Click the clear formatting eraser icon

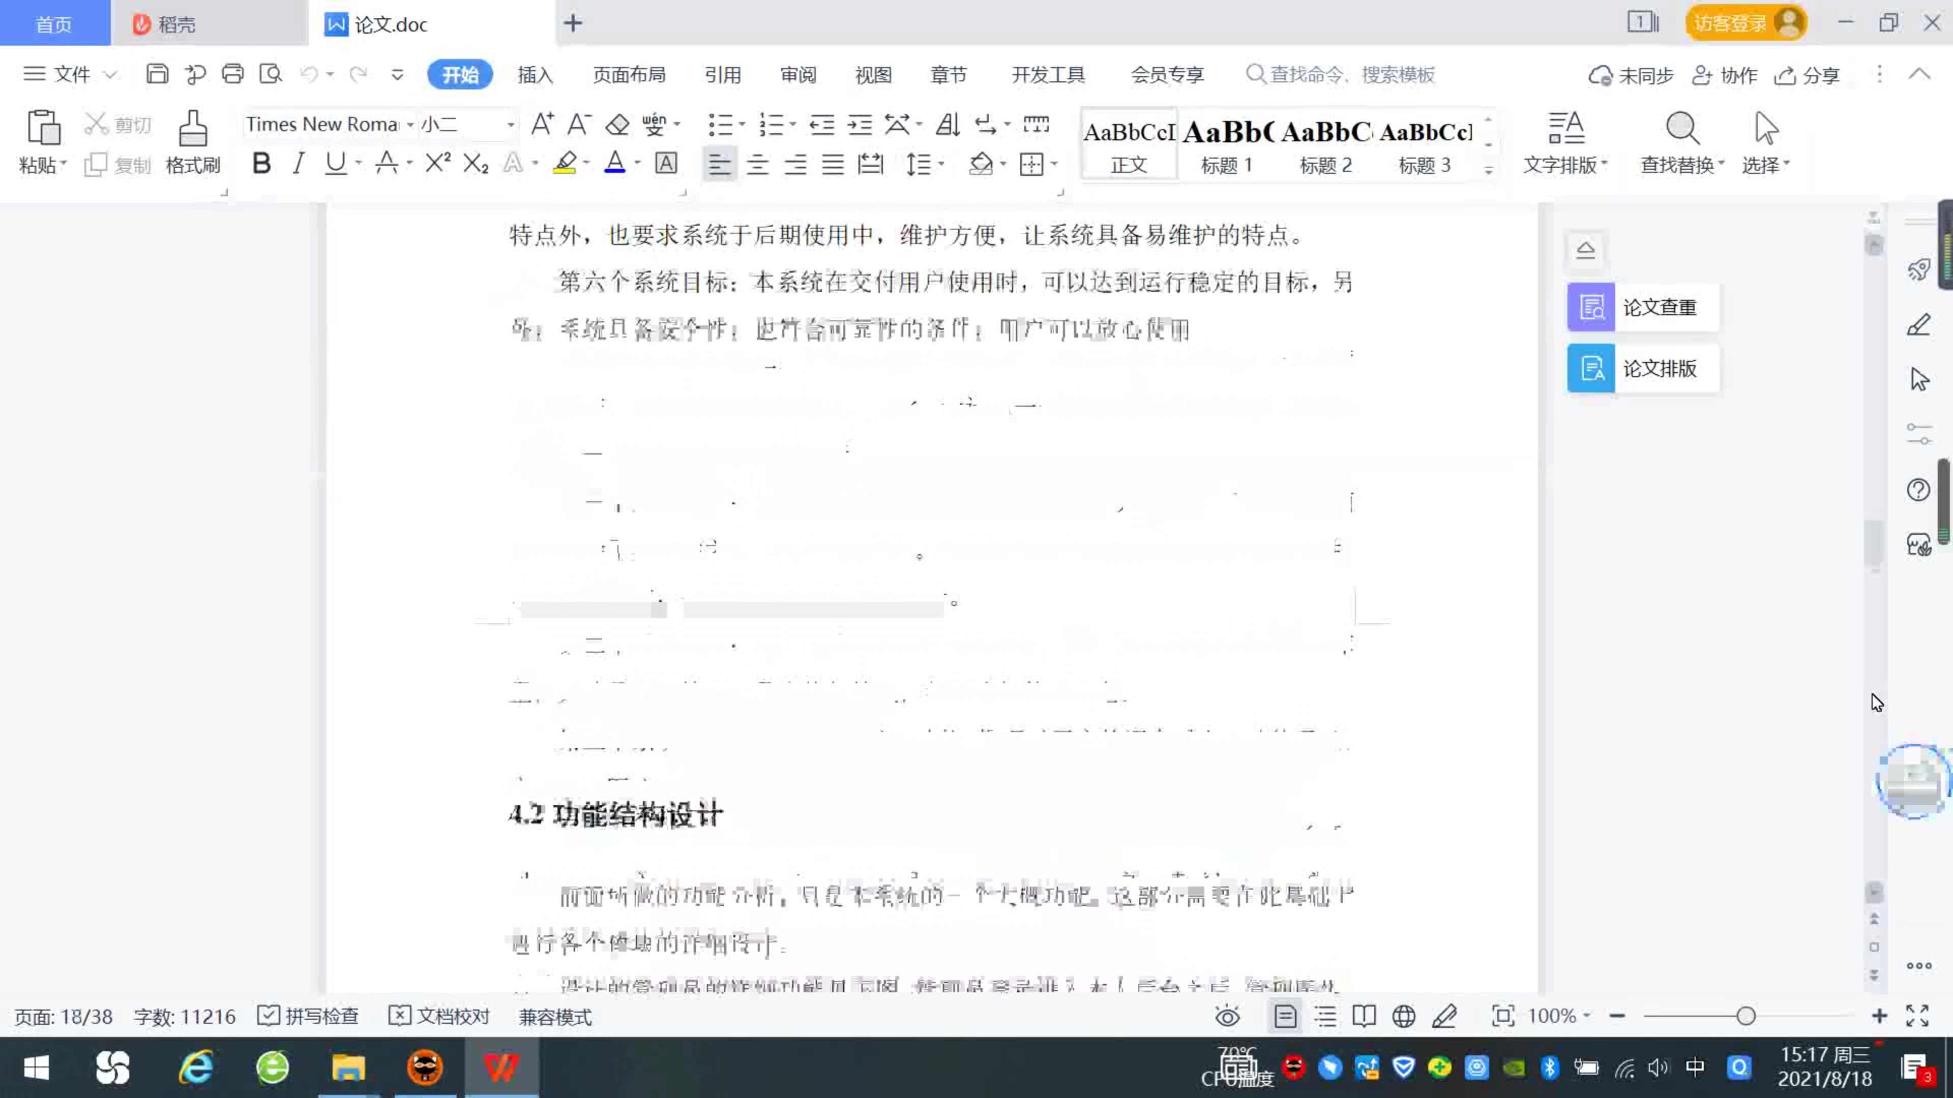[617, 124]
